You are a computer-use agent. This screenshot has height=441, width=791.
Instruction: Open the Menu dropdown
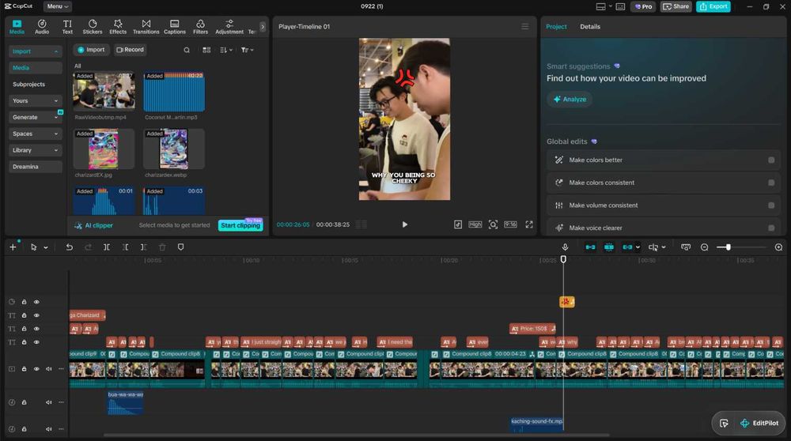57,6
